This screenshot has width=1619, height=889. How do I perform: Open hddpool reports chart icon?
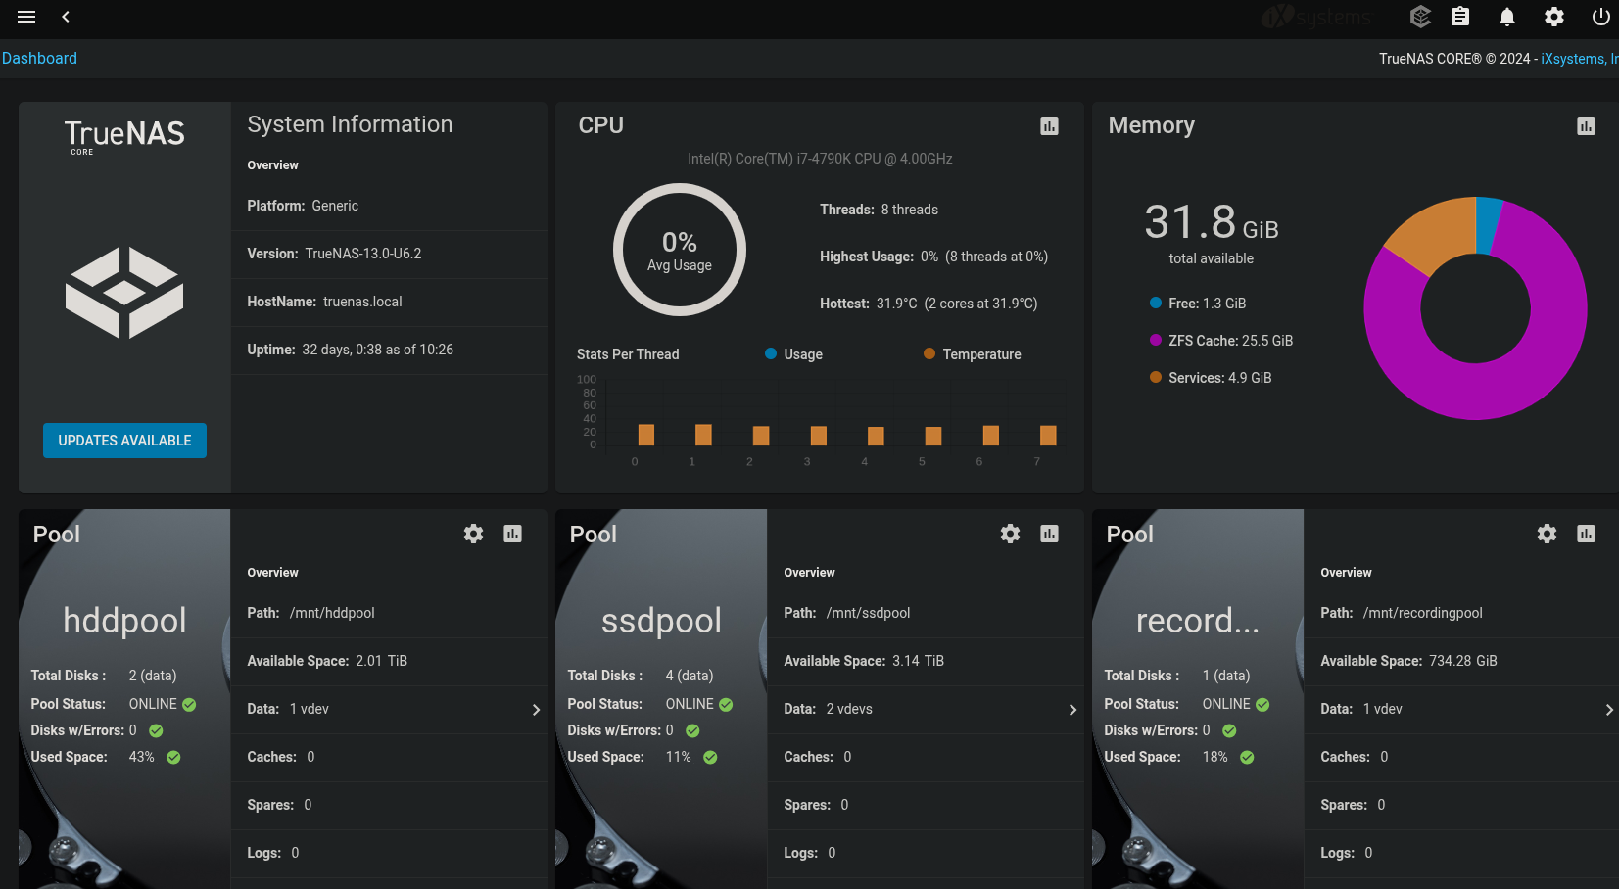512,534
